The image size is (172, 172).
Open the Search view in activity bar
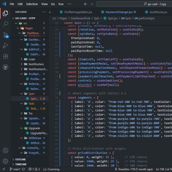point(6,24)
